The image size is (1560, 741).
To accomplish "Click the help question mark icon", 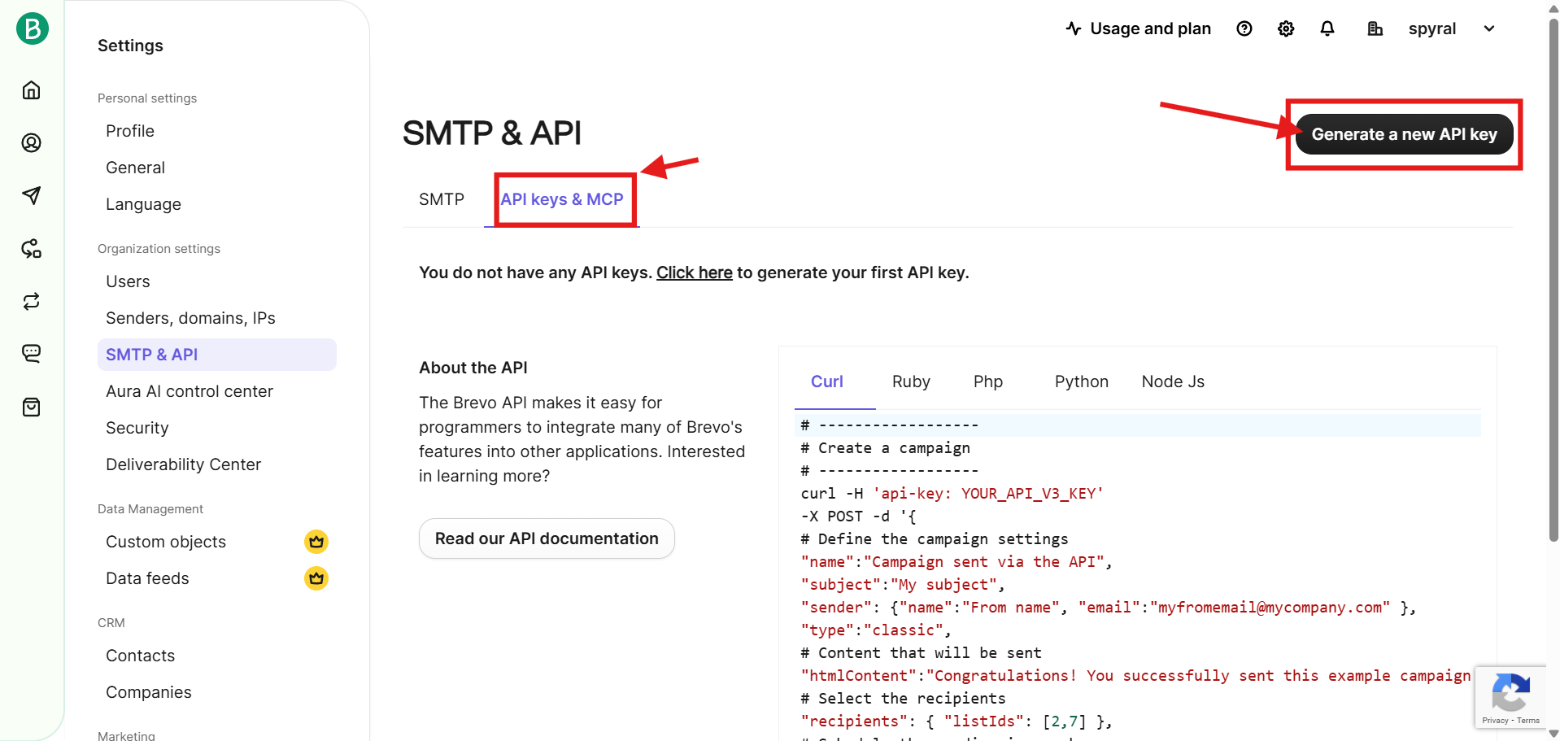I will click(x=1244, y=28).
